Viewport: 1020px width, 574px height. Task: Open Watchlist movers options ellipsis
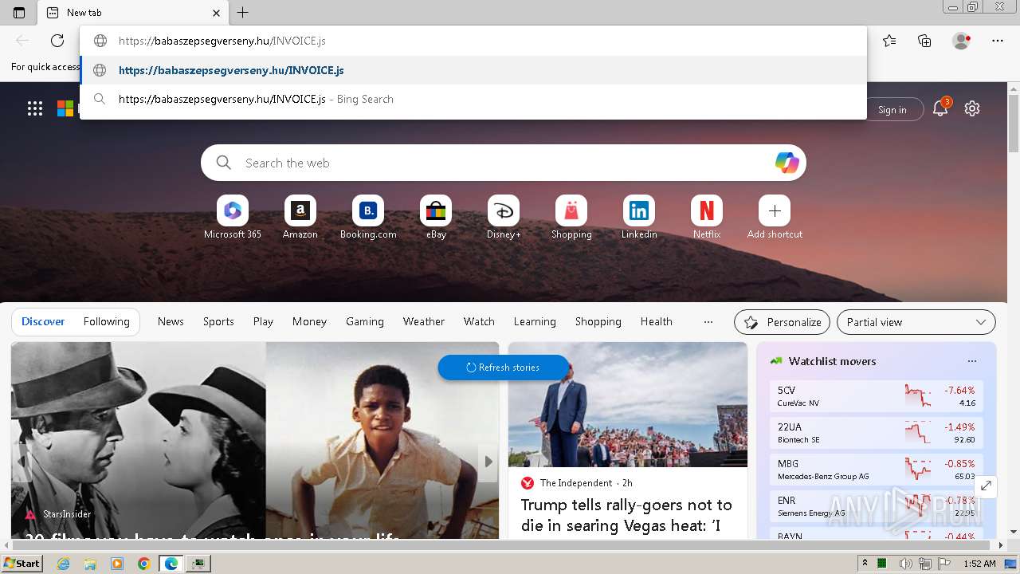coord(972,361)
